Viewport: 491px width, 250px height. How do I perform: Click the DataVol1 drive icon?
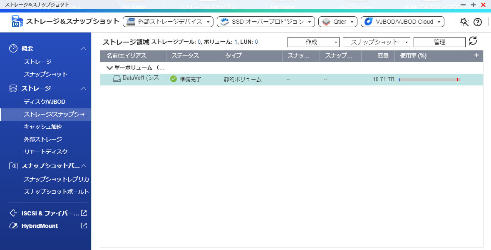pos(117,79)
